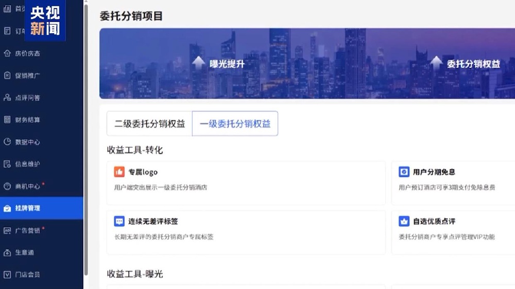515x289 pixels.
Task: Click the 生意通 icon in sidebar
Action: click(x=7, y=253)
